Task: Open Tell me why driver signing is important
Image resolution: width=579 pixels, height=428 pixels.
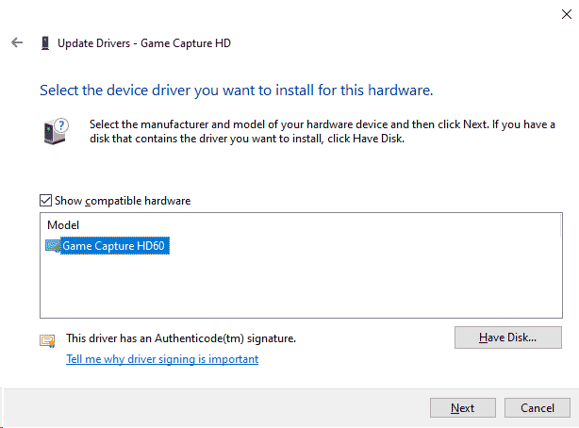Action: [x=162, y=359]
